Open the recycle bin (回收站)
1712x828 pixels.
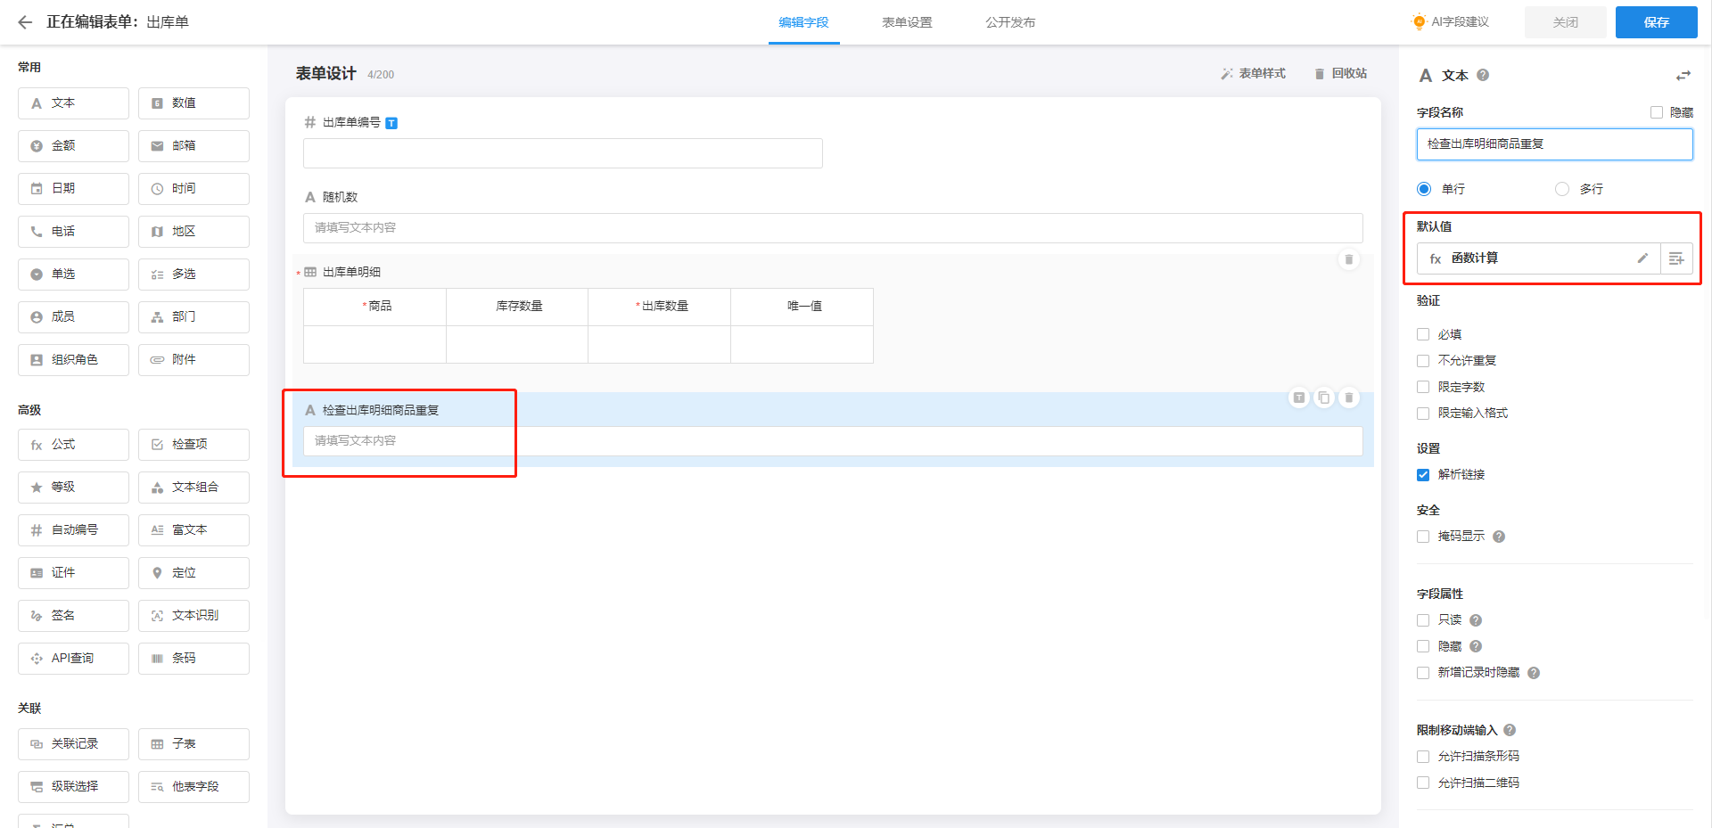point(1340,74)
